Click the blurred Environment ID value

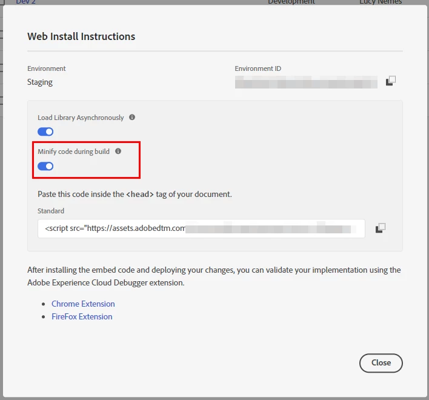[306, 82]
